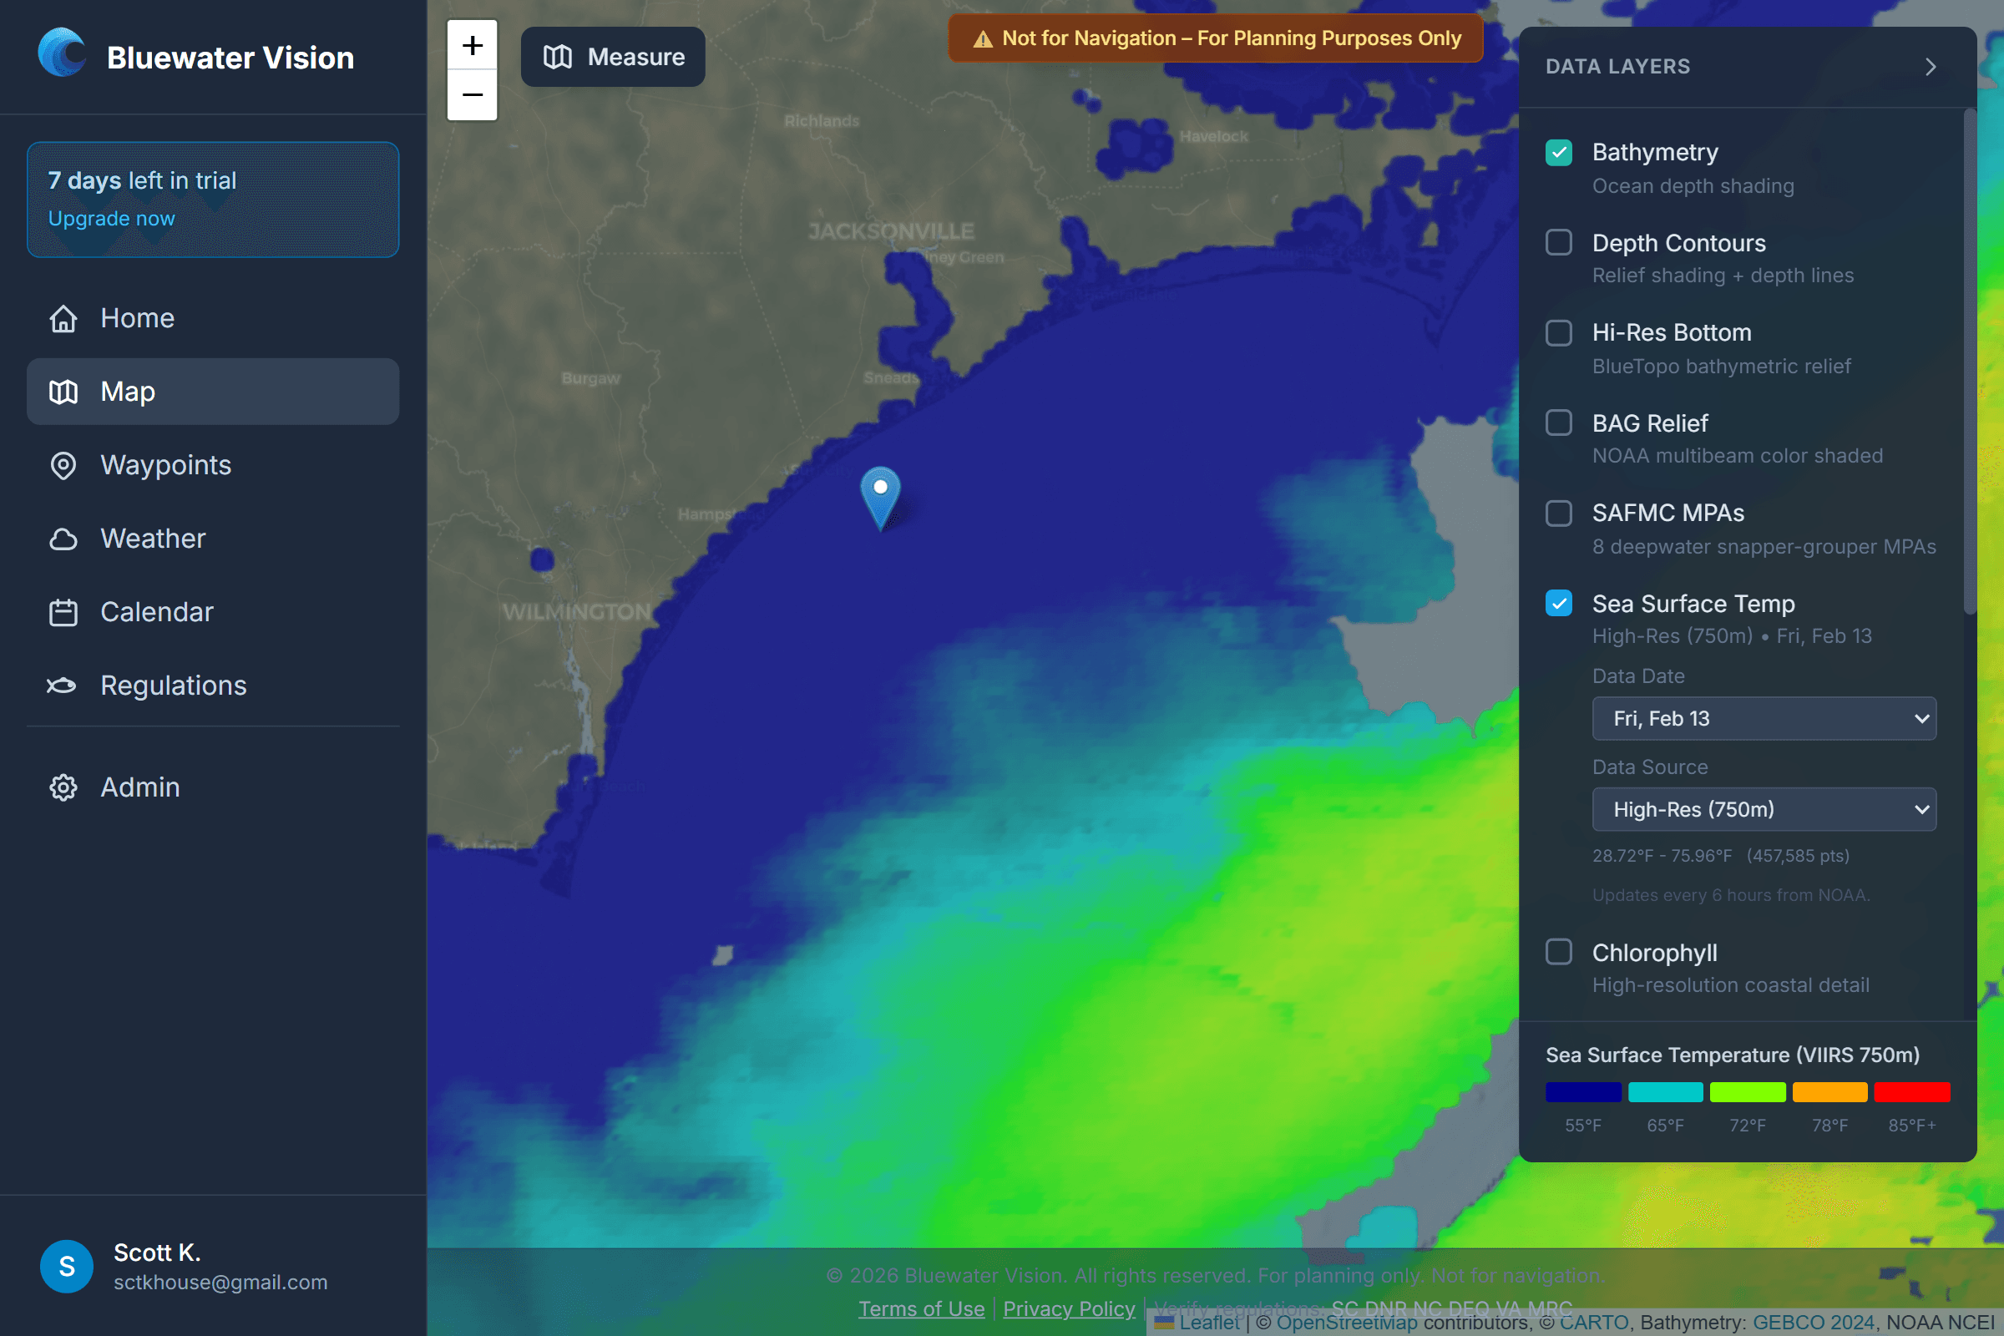This screenshot has height=1336, width=2004.
Task: Open Admin settings gear icon
Action: [x=63, y=787]
